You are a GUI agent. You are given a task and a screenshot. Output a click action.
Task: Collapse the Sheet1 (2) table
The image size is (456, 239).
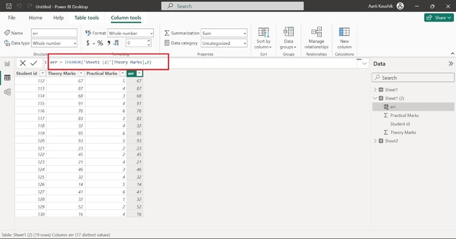tap(375, 98)
